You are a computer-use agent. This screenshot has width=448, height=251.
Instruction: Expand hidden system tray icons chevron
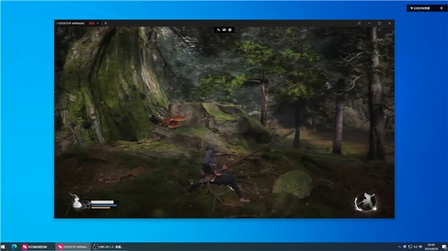click(x=400, y=247)
